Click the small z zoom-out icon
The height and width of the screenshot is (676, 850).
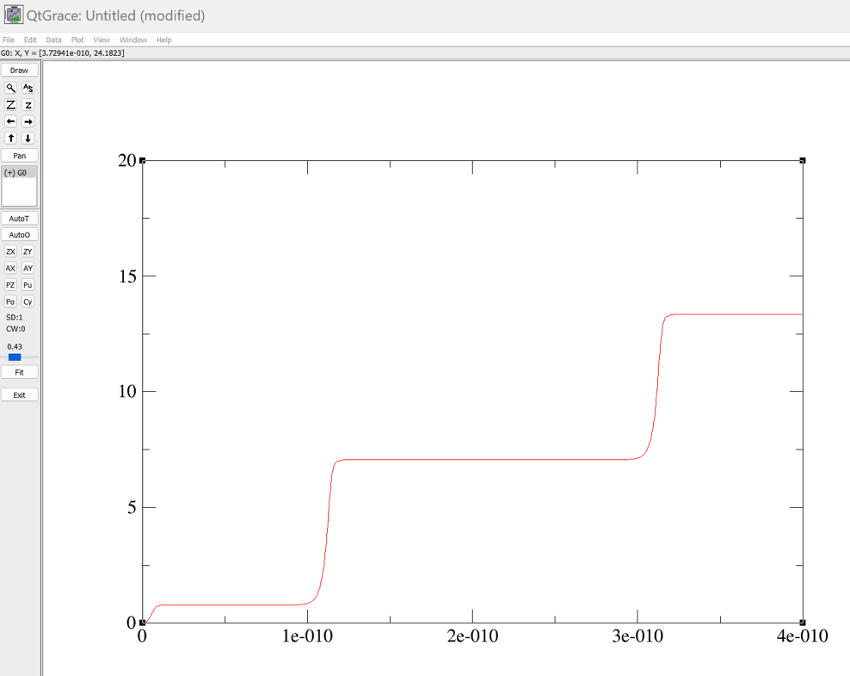click(x=28, y=105)
